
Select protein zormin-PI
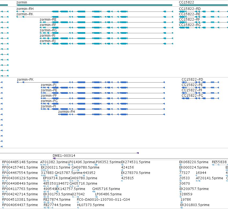coord(103,109)
